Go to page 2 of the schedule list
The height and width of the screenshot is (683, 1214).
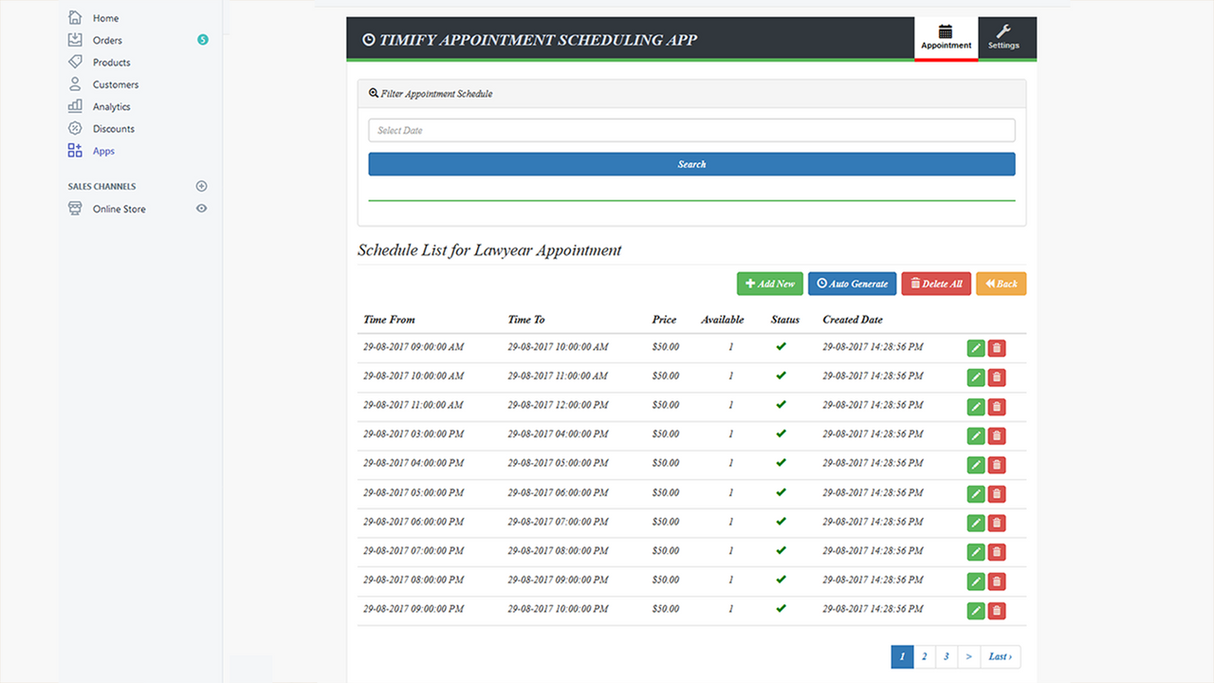click(x=924, y=656)
